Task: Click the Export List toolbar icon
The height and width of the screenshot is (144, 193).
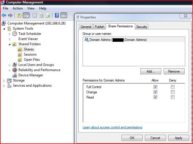Action: 48,16
